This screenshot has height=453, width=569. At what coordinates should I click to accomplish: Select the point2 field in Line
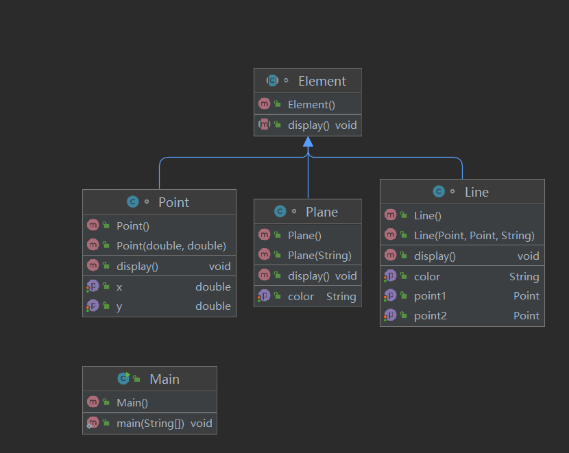[430, 315]
